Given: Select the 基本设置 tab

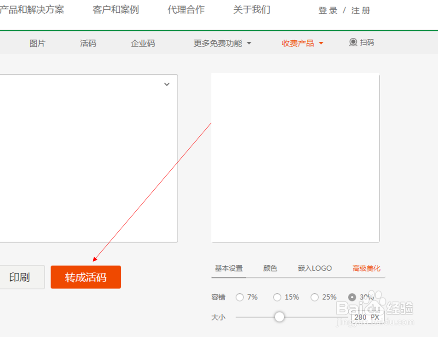Looking at the screenshot, I should (x=228, y=268).
